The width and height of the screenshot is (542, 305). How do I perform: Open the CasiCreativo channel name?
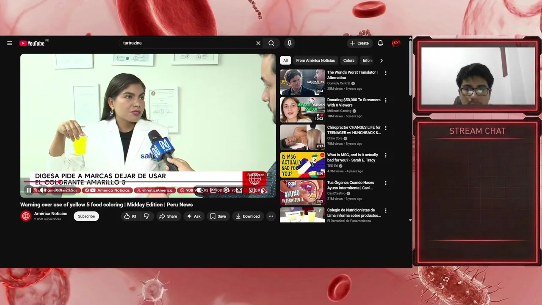[337, 194]
